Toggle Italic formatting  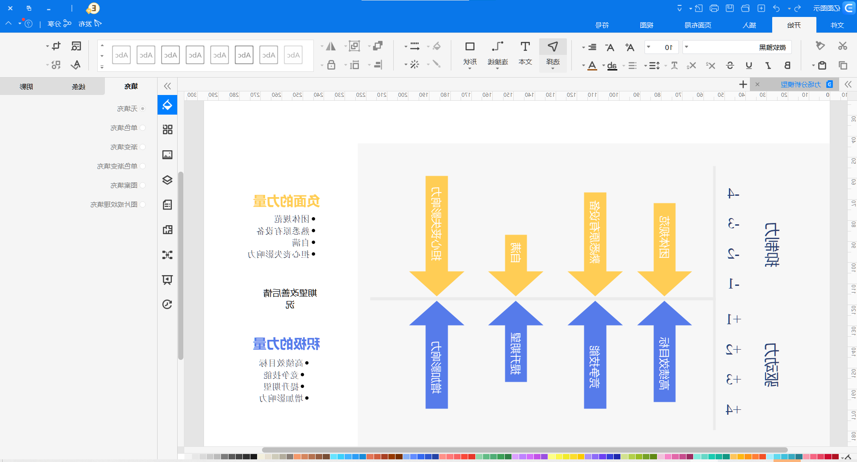768,66
